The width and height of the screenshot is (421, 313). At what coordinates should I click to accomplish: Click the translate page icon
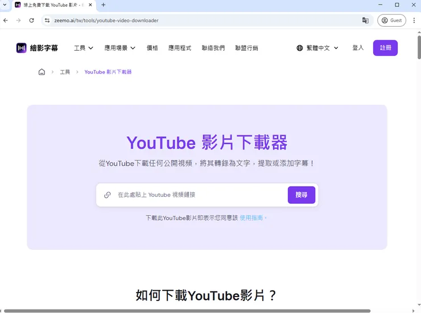pyautogui.click(x=365, y=20)
